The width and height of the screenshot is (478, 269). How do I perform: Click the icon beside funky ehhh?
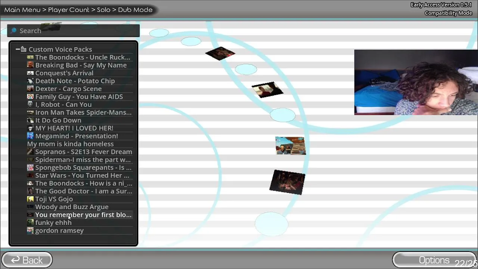pyautogui.click(x=30, y=222)
